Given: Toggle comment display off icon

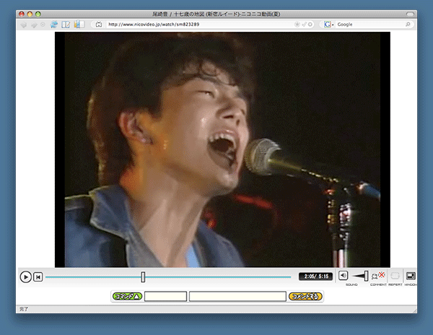Looking at the screenshot, I should tap(378, 275).
